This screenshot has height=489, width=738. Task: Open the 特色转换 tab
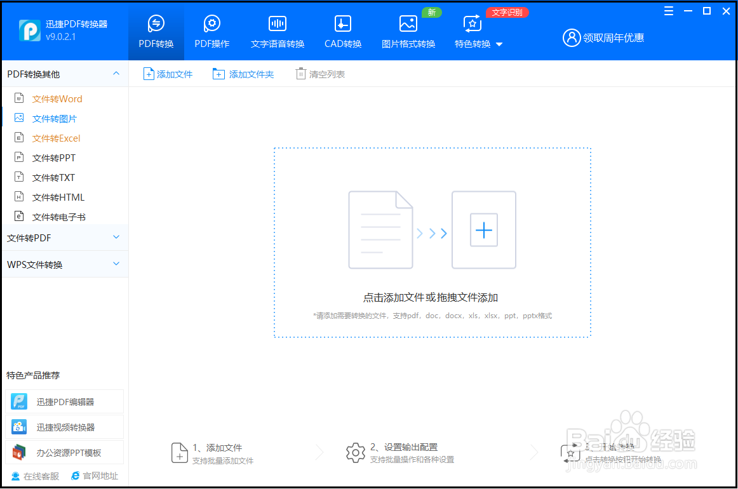pos(473,32)
